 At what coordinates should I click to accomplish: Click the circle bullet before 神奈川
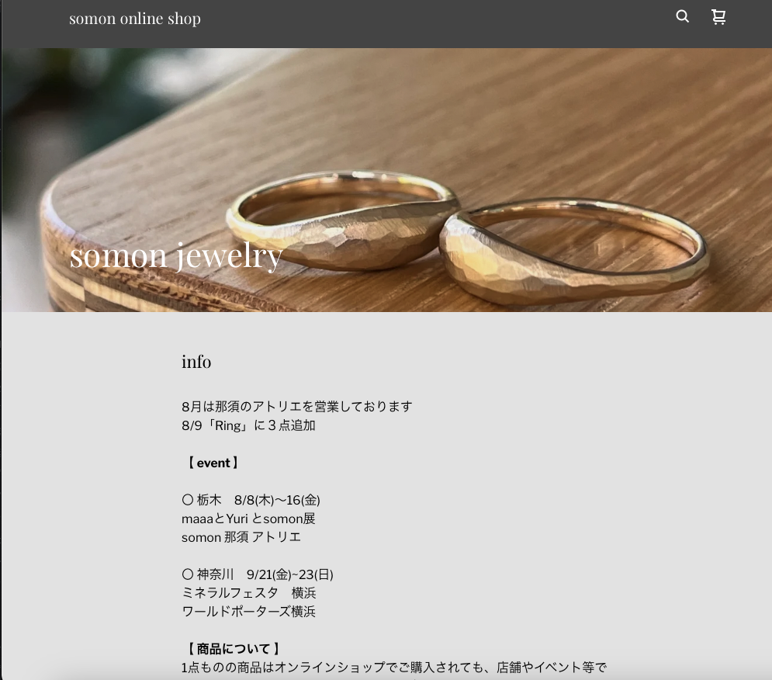(x=188, y=574)
